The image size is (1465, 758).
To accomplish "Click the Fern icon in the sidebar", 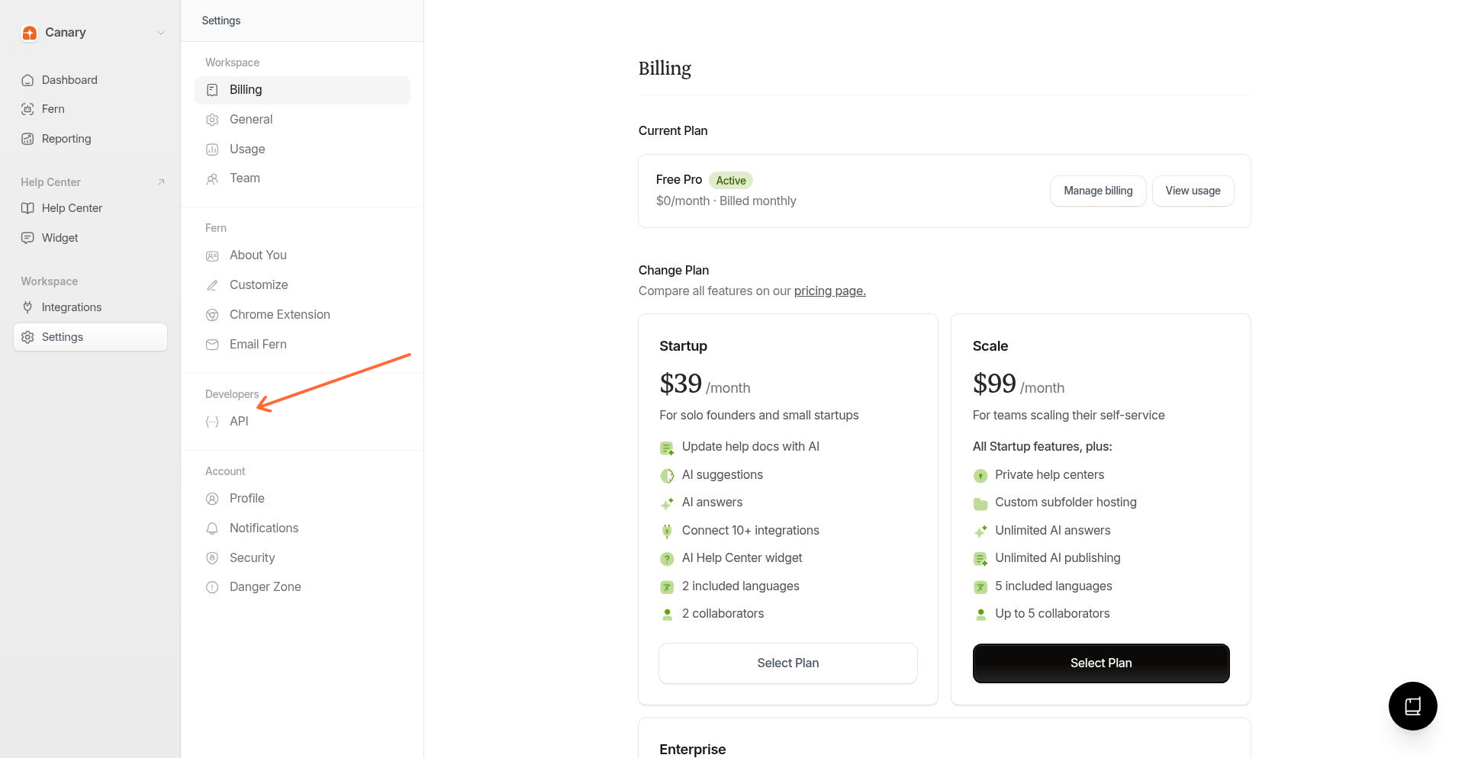I will click(x=27, y=108).
